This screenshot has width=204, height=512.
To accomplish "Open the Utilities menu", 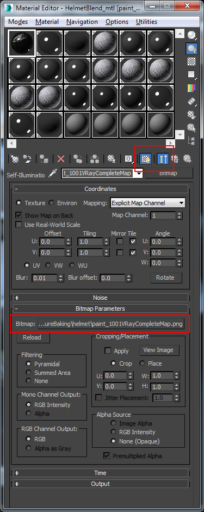I will click(x=146, y=22).
